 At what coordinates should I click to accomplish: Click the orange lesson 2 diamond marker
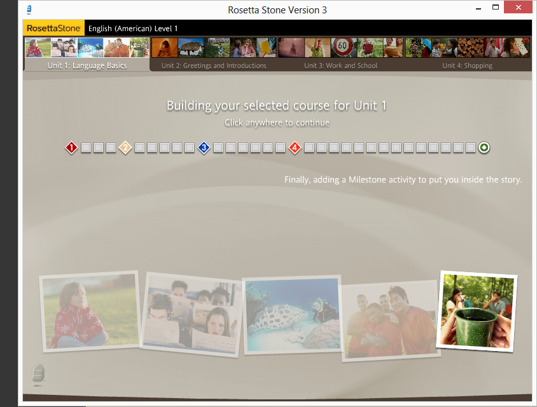tap(125, 148)
